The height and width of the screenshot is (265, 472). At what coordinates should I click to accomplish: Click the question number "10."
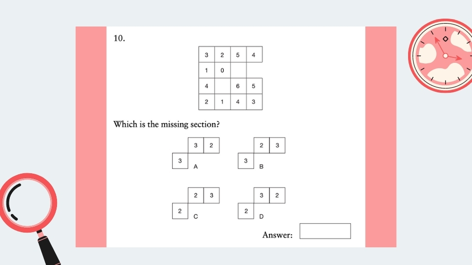click(119, 38)
